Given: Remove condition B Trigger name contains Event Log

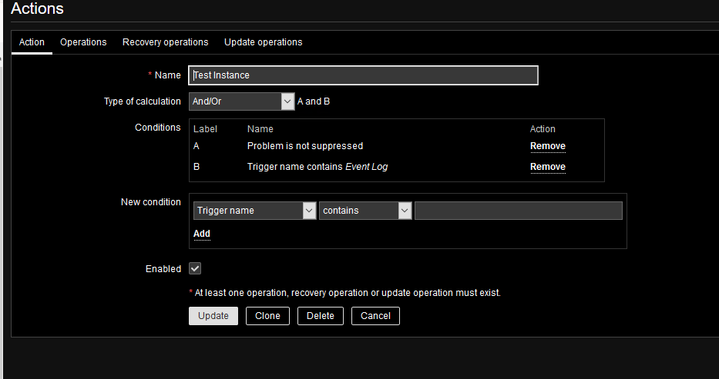Looking at the screenshot, I should [x=547, y=167].
